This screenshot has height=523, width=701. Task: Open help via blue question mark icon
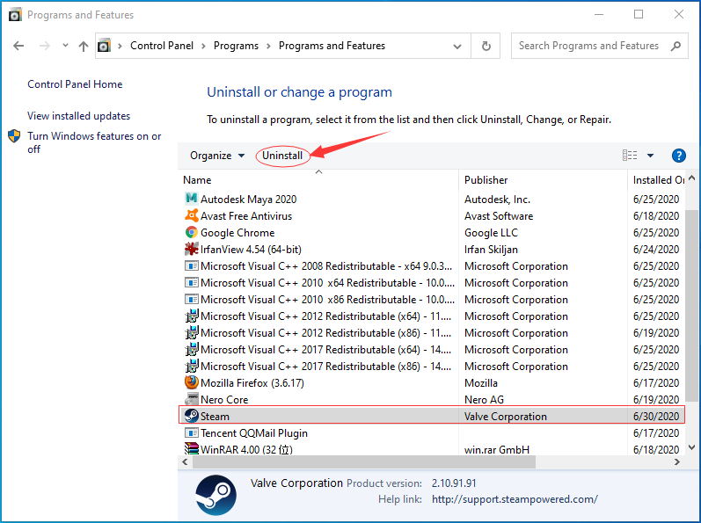pos(679,156)
